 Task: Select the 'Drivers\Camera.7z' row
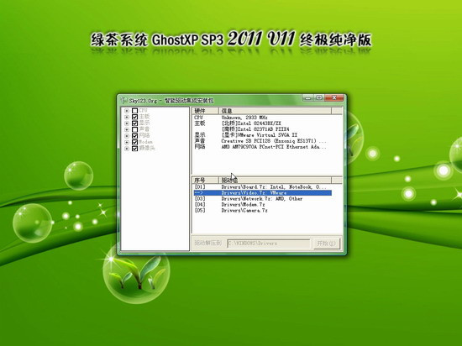(263, 211)
